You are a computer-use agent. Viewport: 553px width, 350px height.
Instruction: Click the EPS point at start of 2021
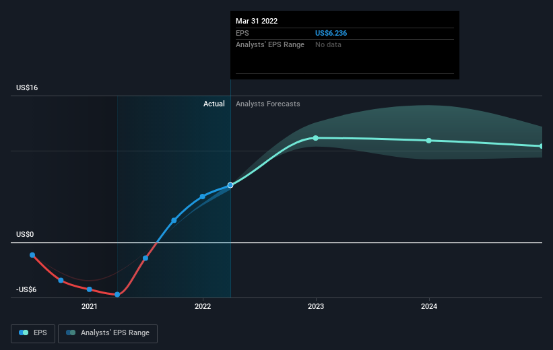[89, 289]
